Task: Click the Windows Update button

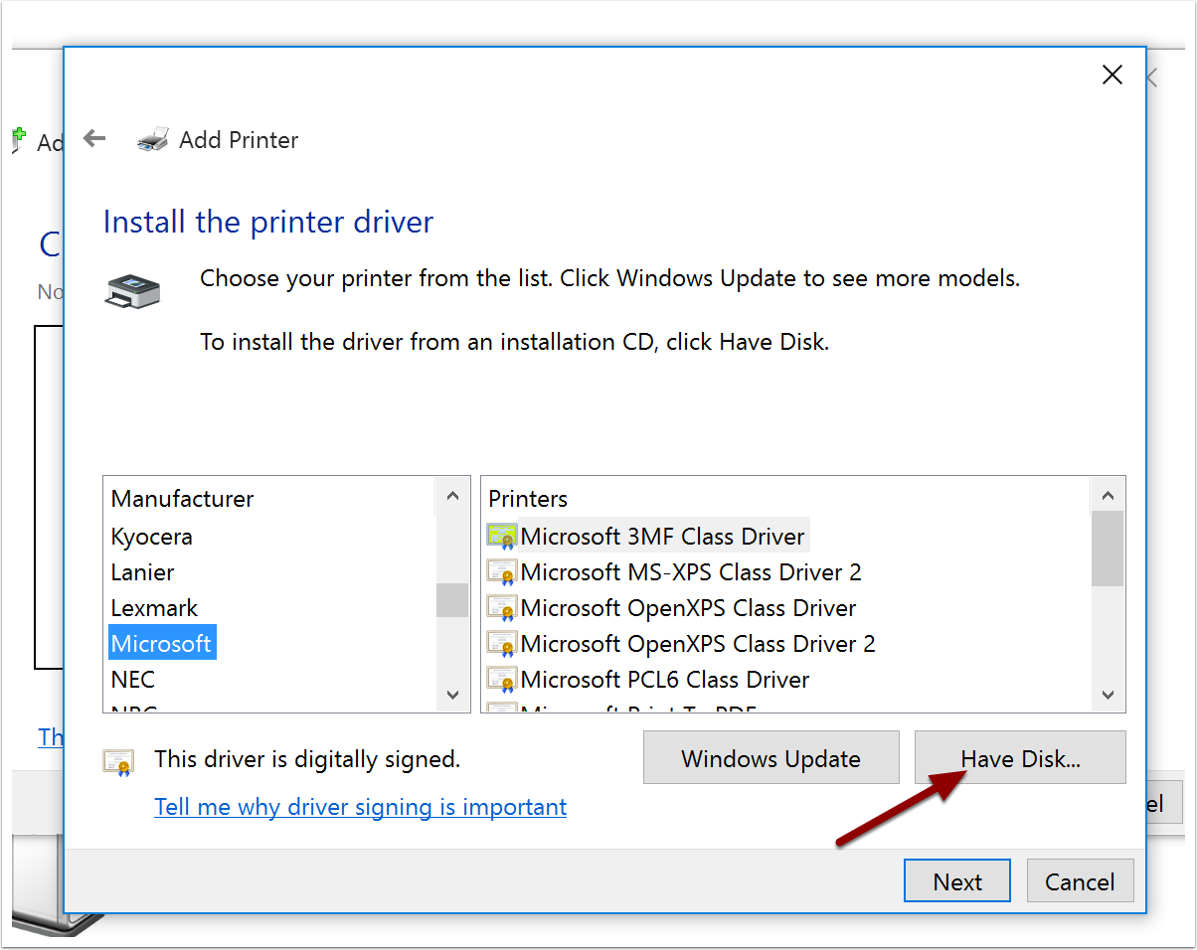Action: [x=771, y=758]
